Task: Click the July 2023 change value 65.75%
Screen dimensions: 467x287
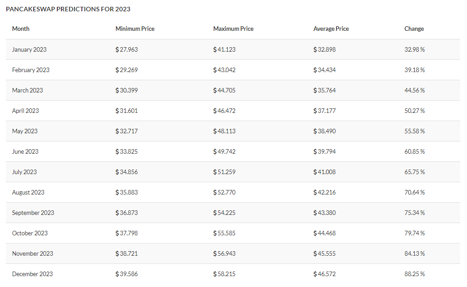Action: (414, 172)
